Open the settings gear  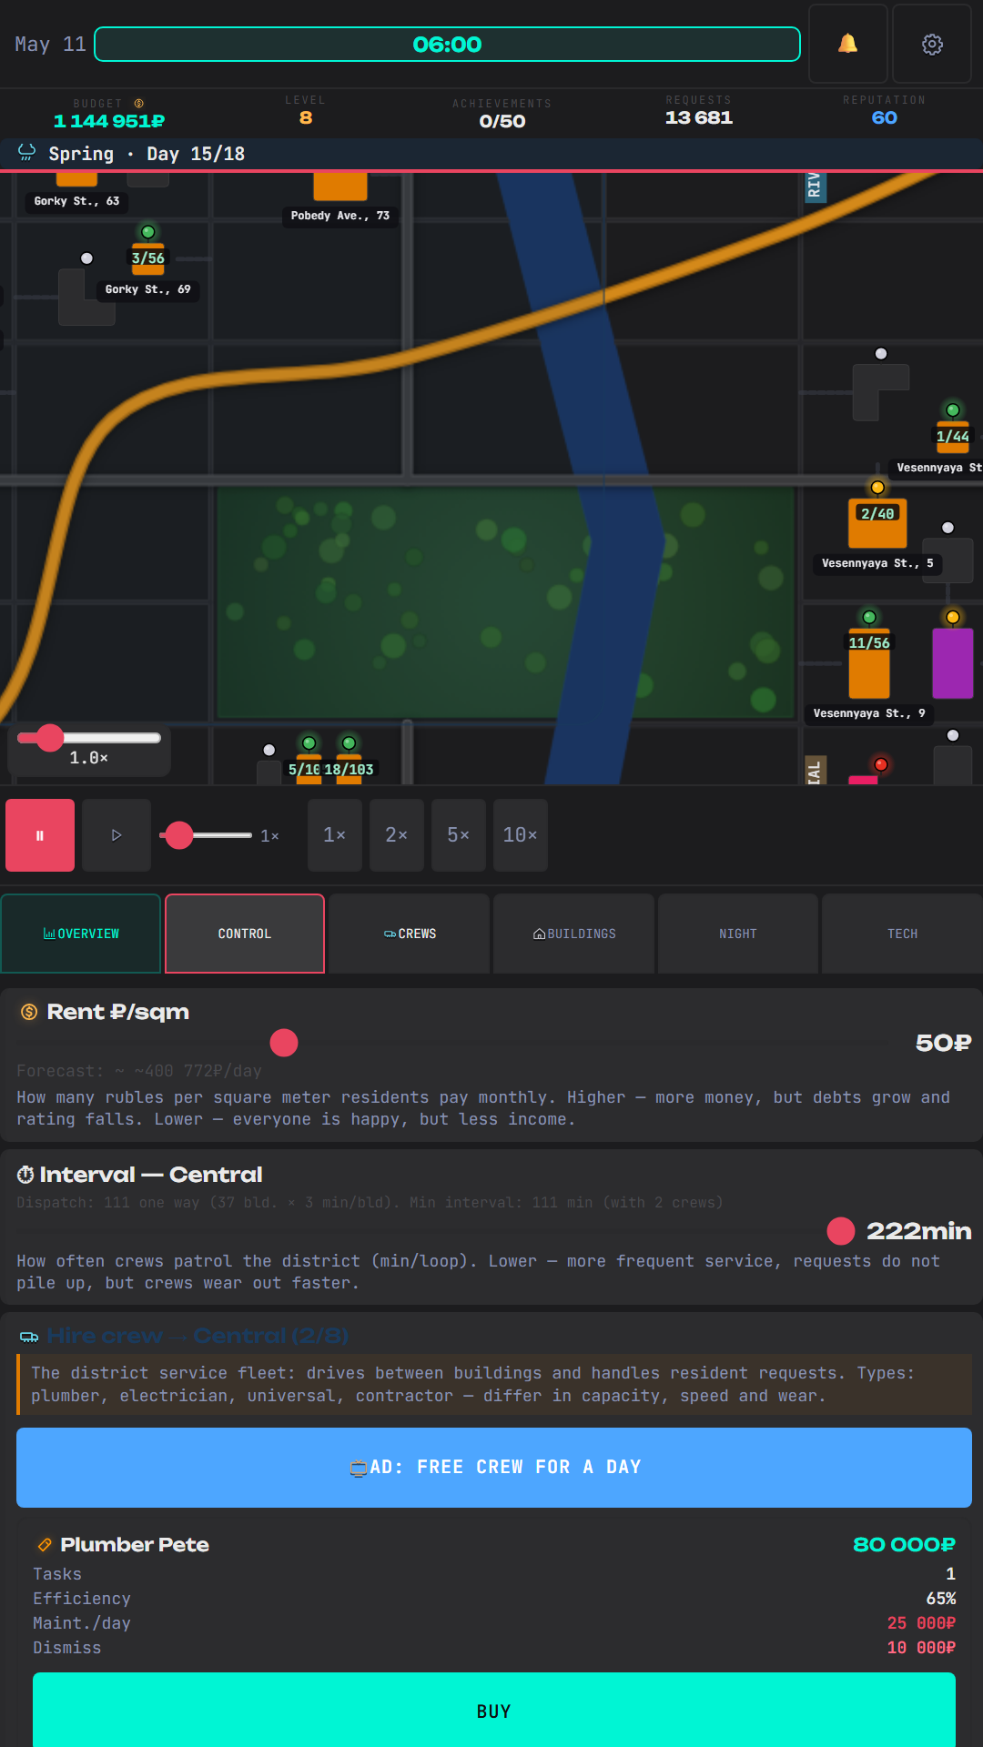932,44
